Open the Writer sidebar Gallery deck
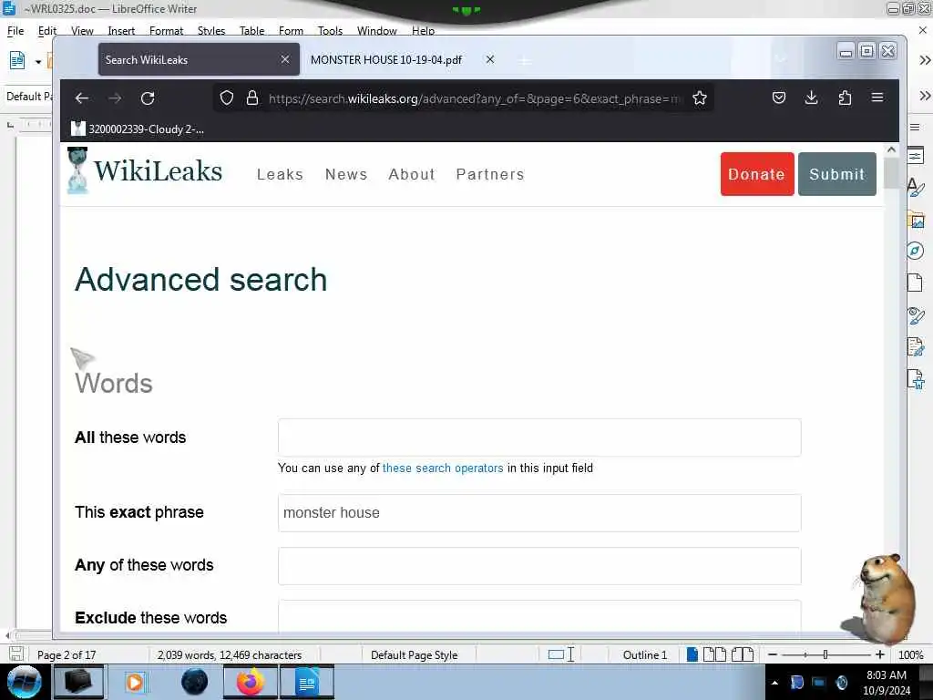The image size is (933, 700). [917, 220]
